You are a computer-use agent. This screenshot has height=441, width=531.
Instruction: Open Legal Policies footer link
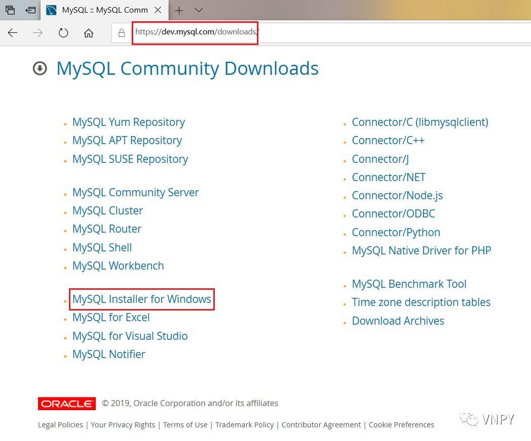click(x=60, y=425)
